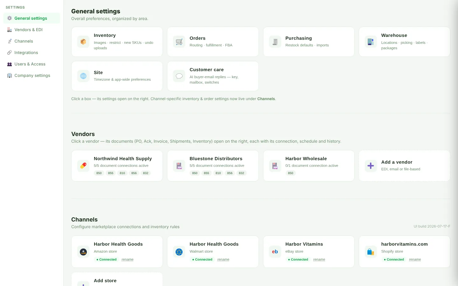
Task: Click the Amazon store logo icon
Action: (83, 252)
